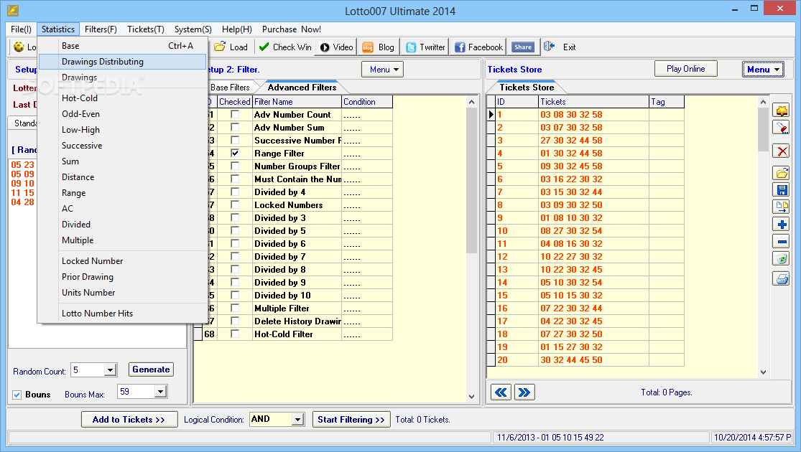Click the Load folder icon in toolbar
The width and height of the screenshot is (801, 452).
(x=220, y=47)
